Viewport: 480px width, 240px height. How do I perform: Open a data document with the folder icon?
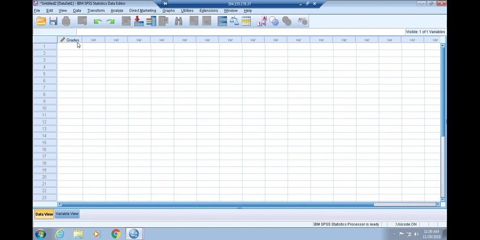tap(41, 21)
